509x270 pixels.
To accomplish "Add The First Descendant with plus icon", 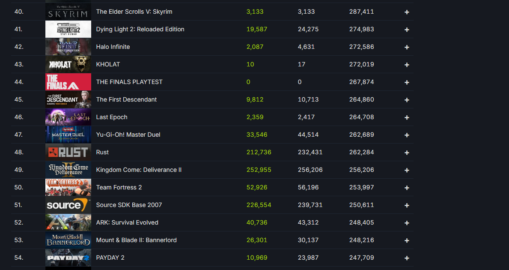I will click(x=407, y=100).
